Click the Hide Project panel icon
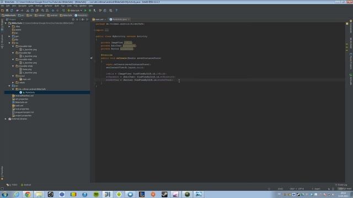This screenshot has width=353, height=198. coord(87,20)
